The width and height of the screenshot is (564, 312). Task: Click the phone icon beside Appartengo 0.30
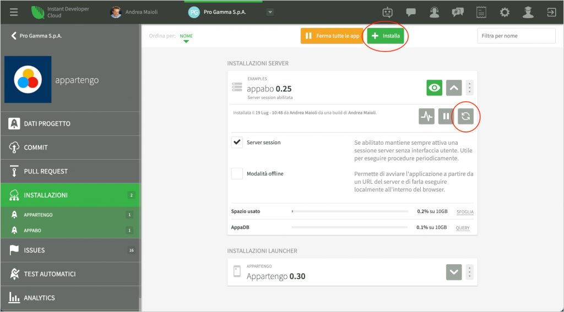click(x=237, y=271)
